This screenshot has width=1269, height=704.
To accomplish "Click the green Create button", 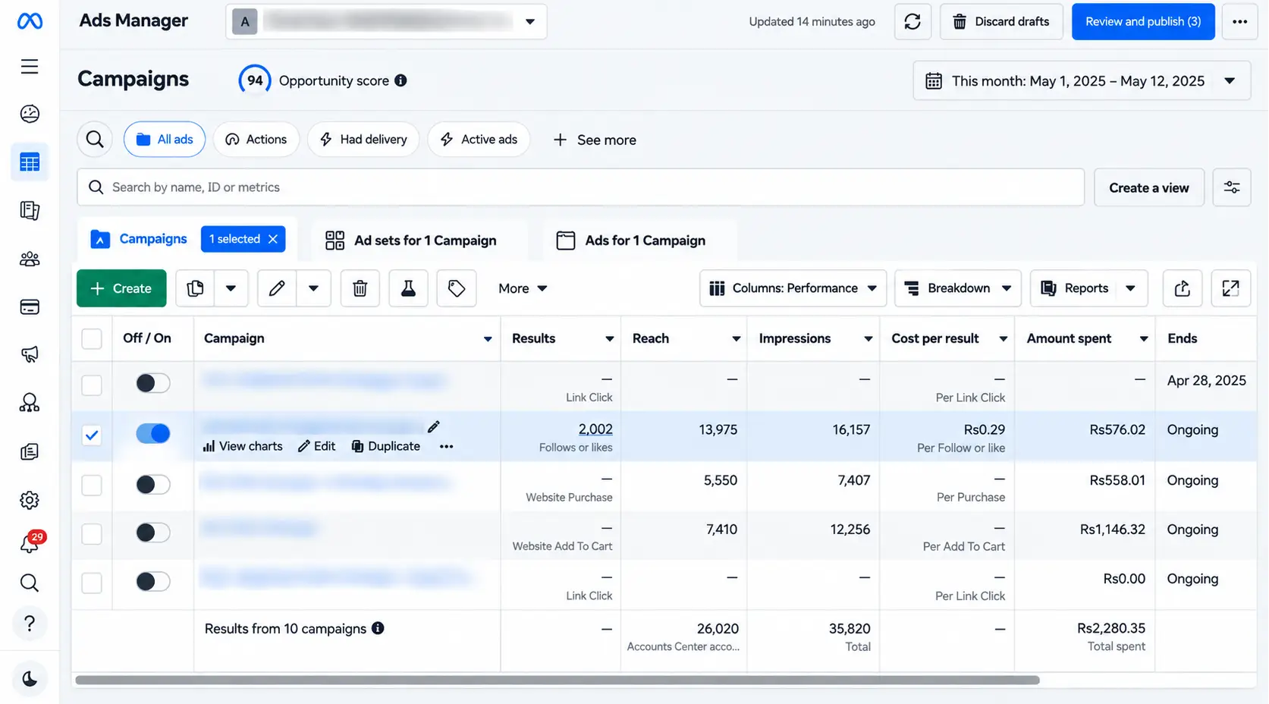I will click(121, 288).
